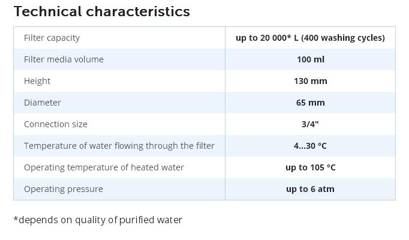
Task: Select the Connection size label
Action: click(56, 124)
